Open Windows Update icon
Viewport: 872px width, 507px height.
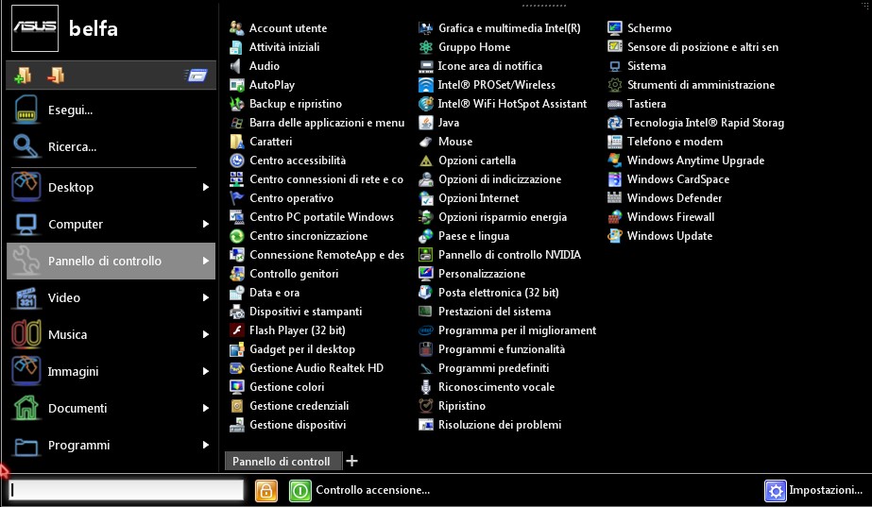click(x=614, y=236)
